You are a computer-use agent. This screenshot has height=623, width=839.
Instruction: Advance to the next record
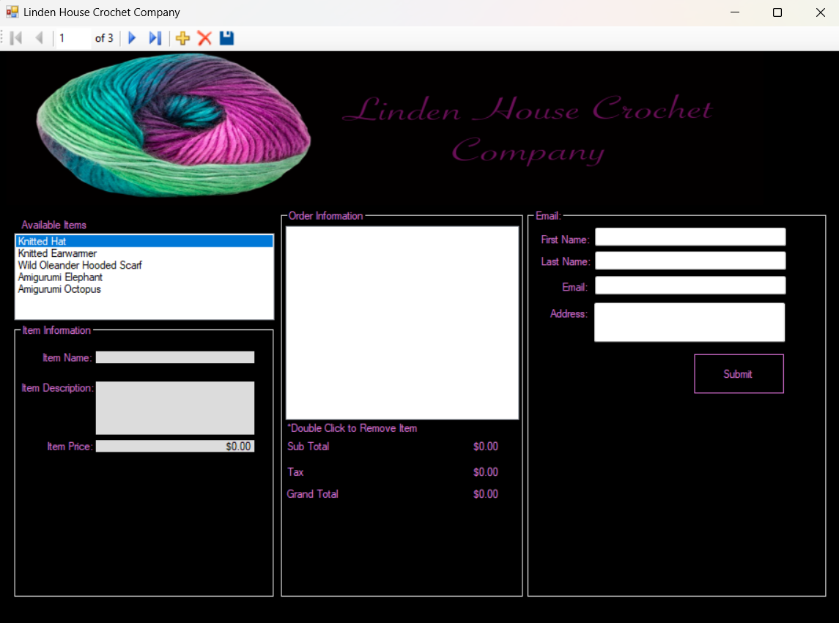[132, 38]
